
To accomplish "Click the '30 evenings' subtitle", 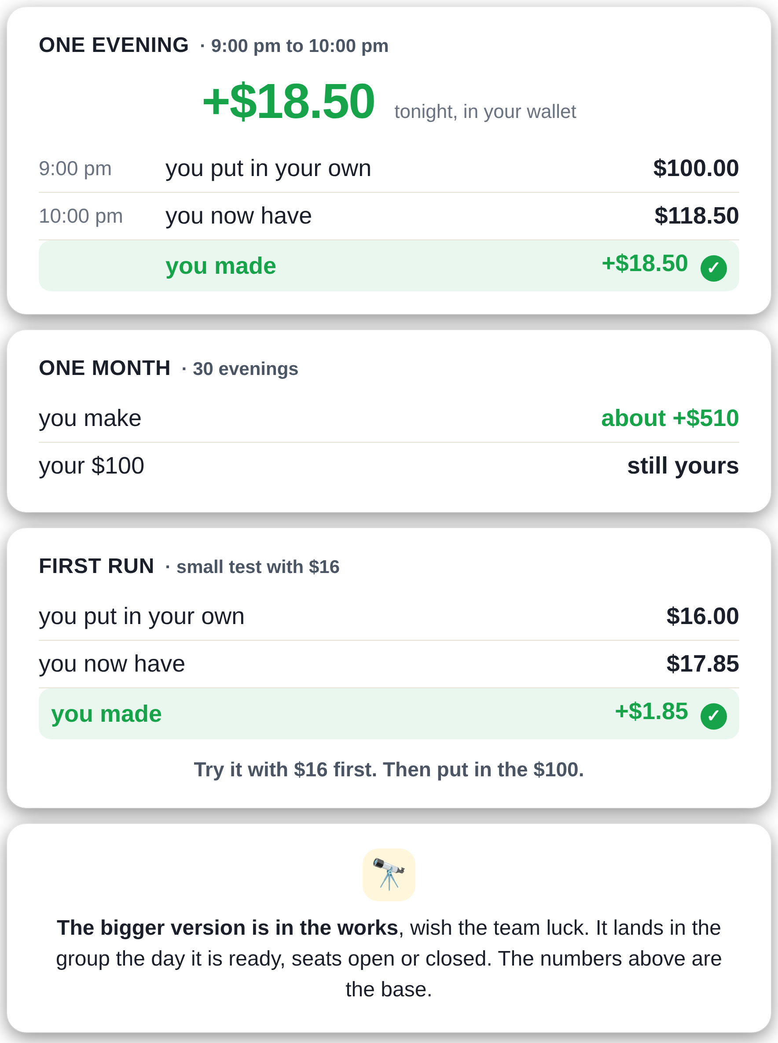I will (246, 369).
